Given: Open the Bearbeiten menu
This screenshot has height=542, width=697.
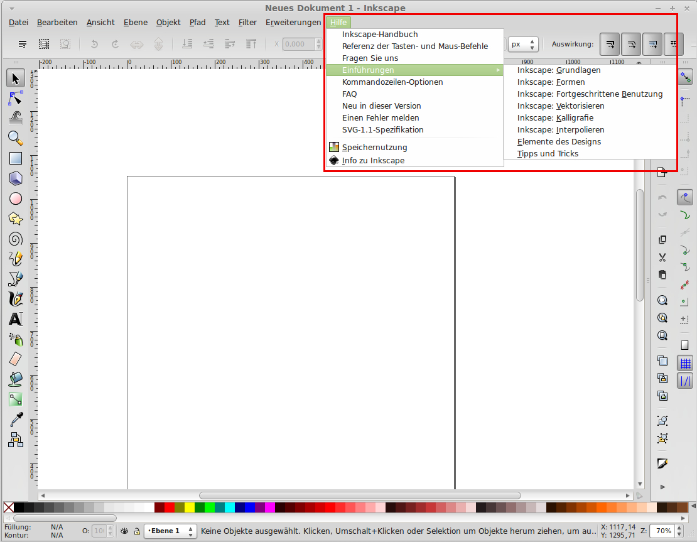Looking at the screenshot, I should click(x=57, y=22).
